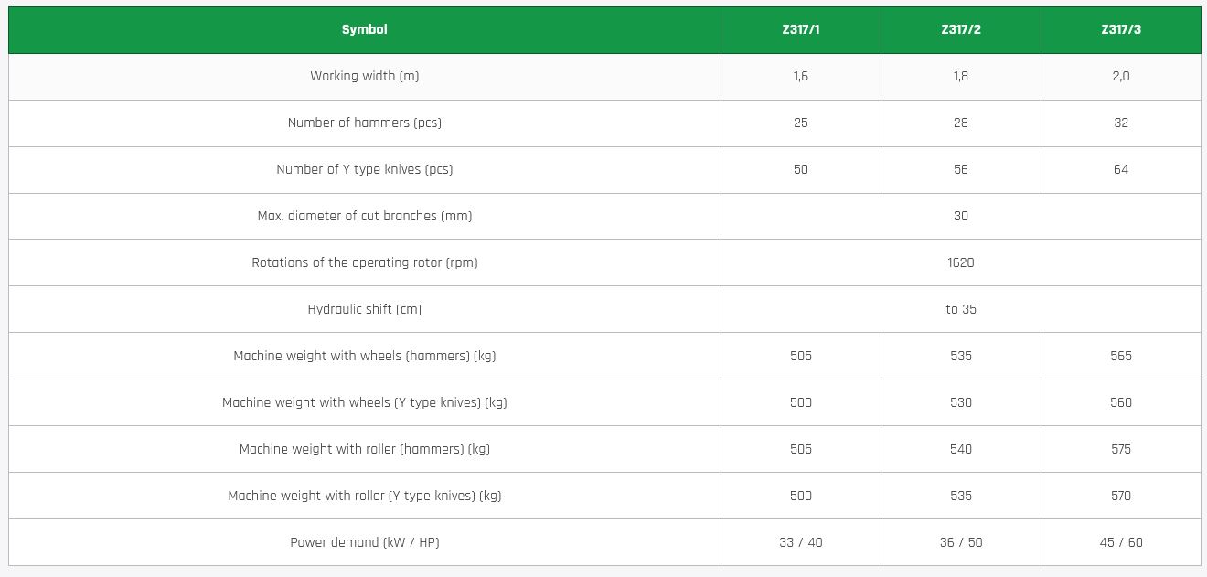Click the Symbol column header

tap(364, 29)
